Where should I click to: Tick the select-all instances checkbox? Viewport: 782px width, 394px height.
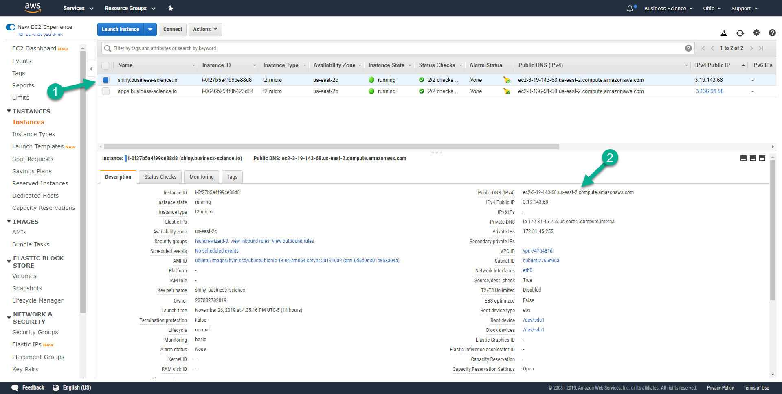coord(105,65)
